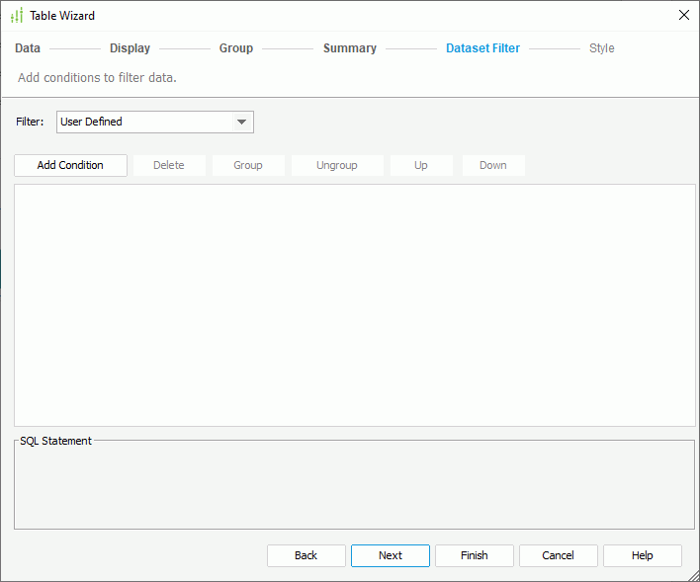The image size is (700, 582).
Task: Complete the wizard with Finish
Action: click(x=474, y=555)
